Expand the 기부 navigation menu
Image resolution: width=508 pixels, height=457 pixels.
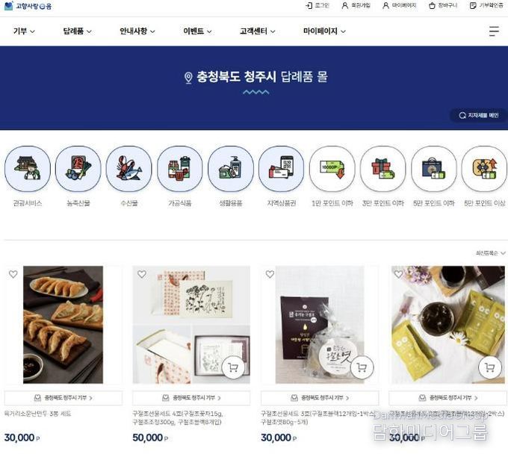point(24,31)
